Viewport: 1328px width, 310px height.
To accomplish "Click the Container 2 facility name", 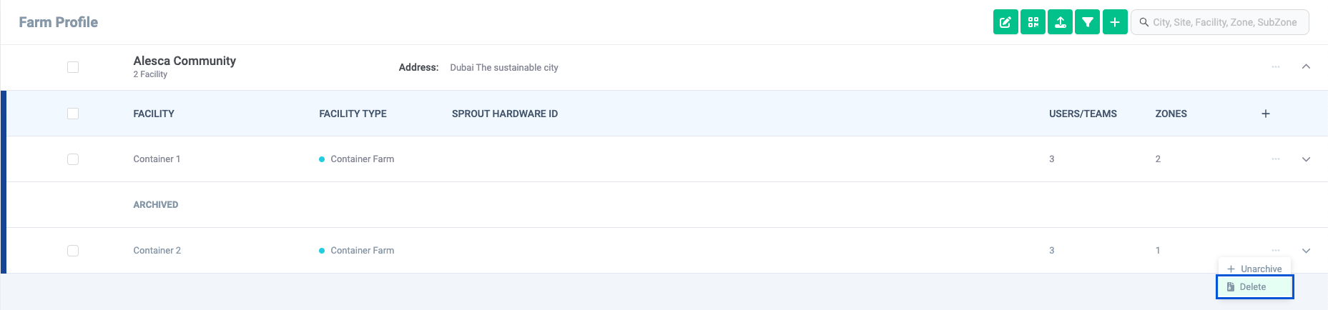I will [157, 251].
